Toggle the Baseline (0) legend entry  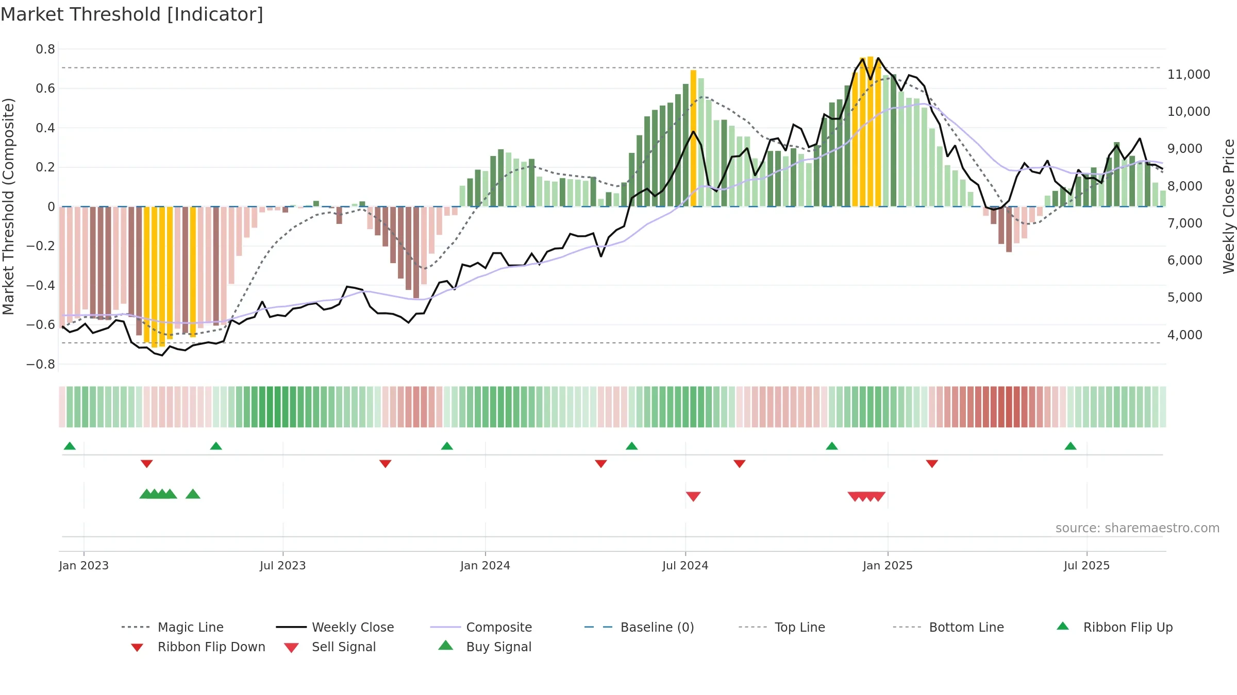point(639,627)
